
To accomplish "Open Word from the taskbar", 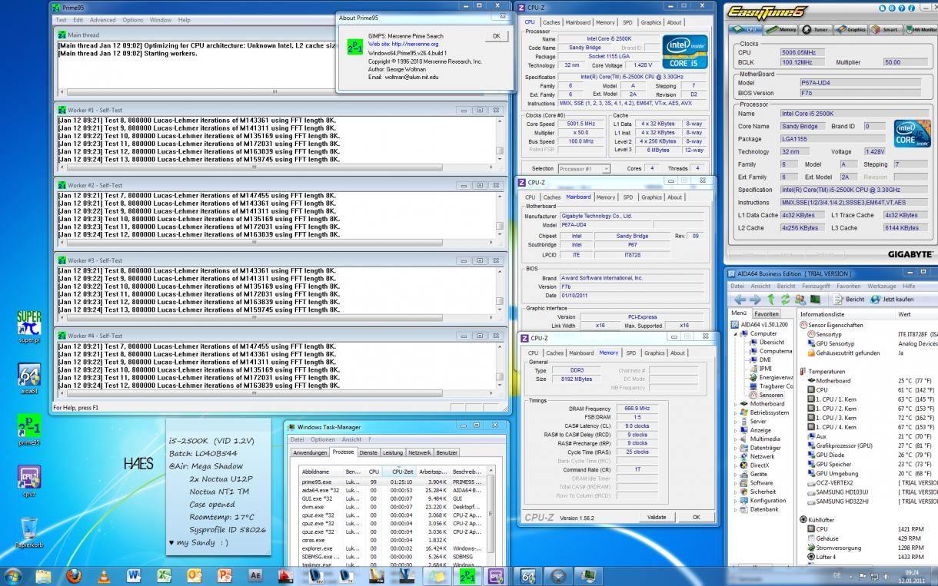I will click(x=134, y=574).
